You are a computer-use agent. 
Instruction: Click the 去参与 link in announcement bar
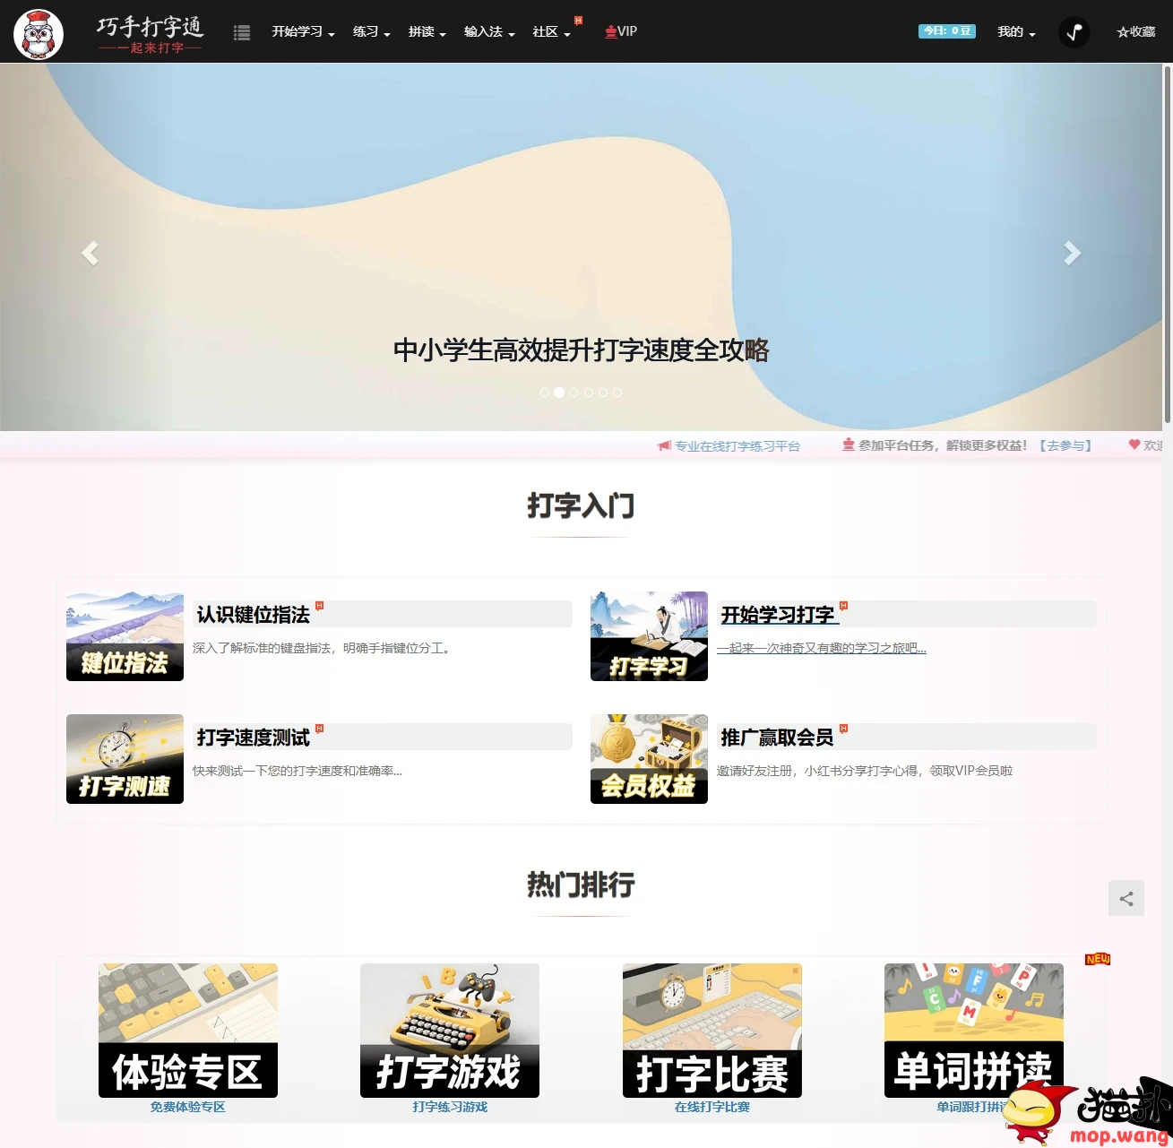click(x=1065, y=445)
